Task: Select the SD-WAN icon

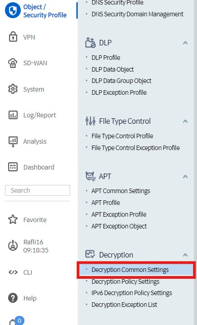Action: pos(13,63)
